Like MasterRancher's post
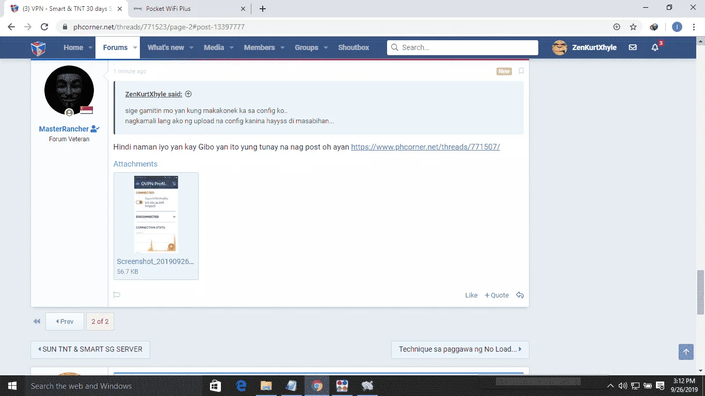 (471, 295)
